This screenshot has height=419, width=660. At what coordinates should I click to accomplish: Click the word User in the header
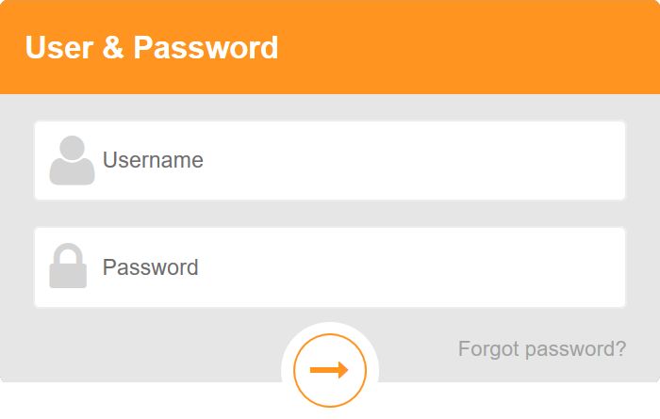click(58, 47)
